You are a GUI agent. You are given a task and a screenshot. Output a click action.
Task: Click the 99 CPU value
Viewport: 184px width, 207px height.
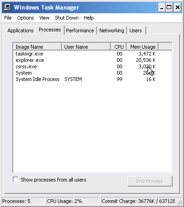119,79
